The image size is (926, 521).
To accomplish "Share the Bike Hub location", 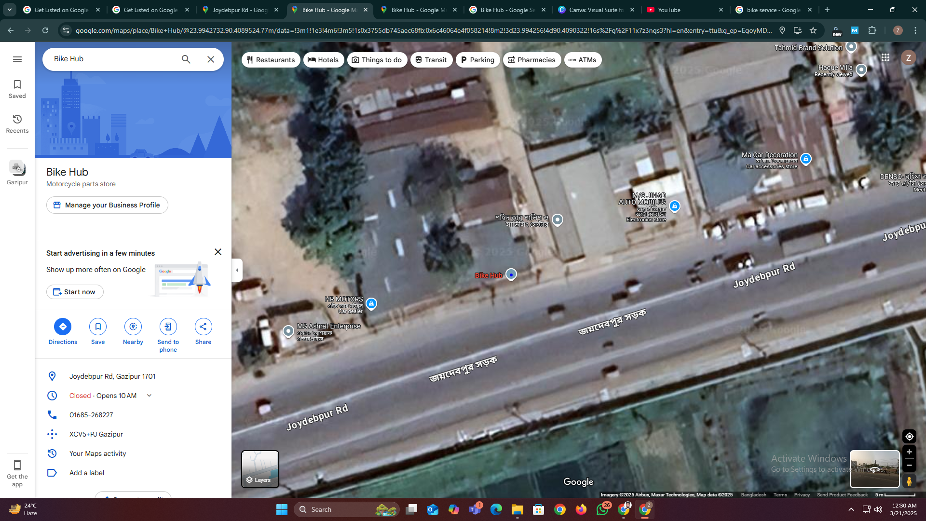I will click(203, 327).
